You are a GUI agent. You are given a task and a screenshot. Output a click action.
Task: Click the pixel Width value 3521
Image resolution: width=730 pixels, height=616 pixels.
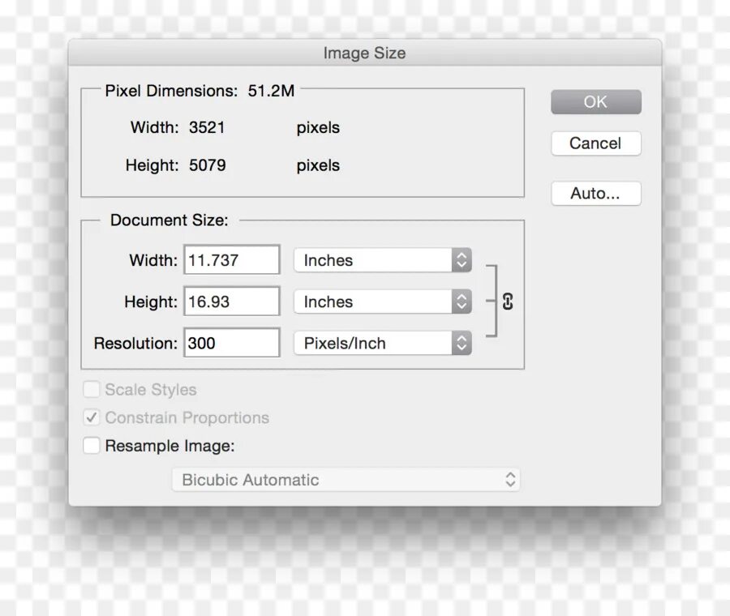(207, 127)
